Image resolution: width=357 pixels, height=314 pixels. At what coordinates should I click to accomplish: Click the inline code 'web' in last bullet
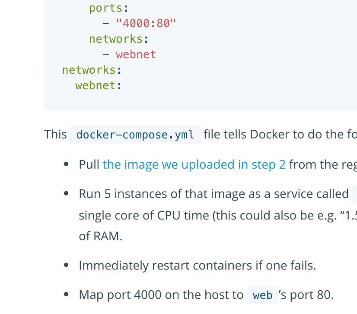click(262, 295)
